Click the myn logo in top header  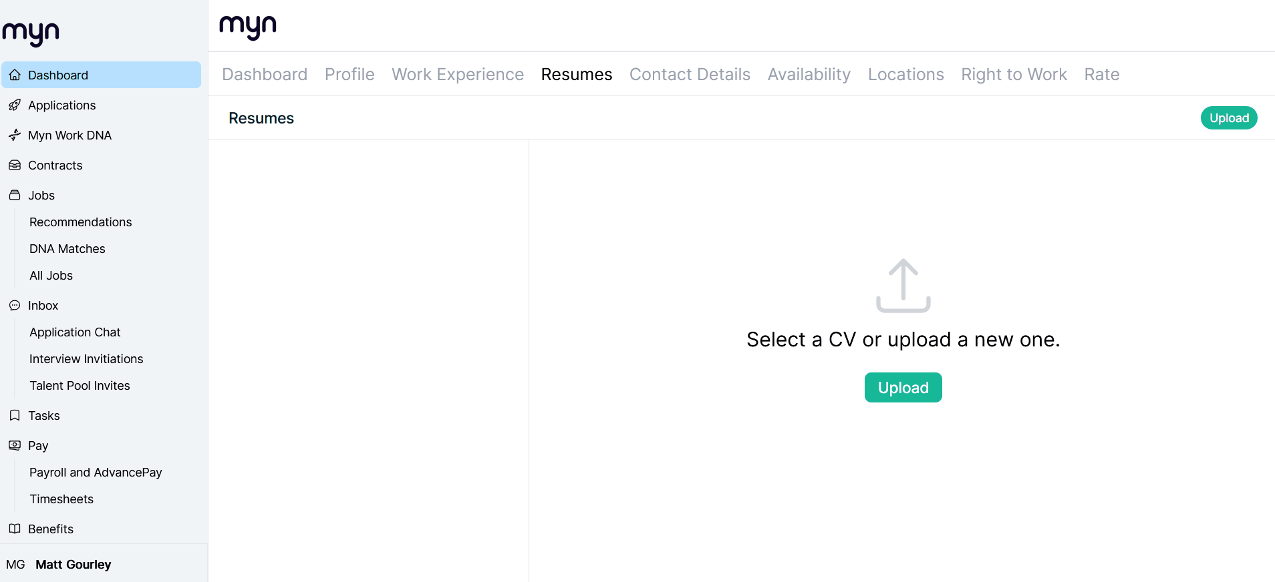(x=248, y=27)
